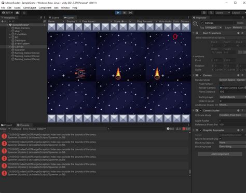Select Main Camera in Hierarchy

click(x=22, y=28)
